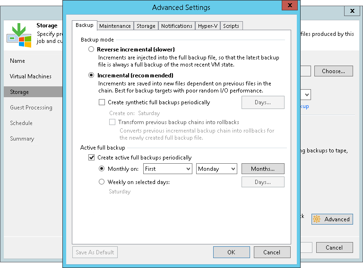This screenshot has height=268, width=363.
Task: Confirm settings with the OK button
Action: (x=231, y=252)
